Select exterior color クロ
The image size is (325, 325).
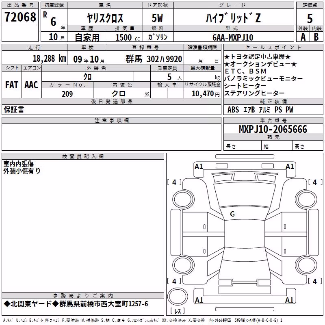click(x=87, y=77)
